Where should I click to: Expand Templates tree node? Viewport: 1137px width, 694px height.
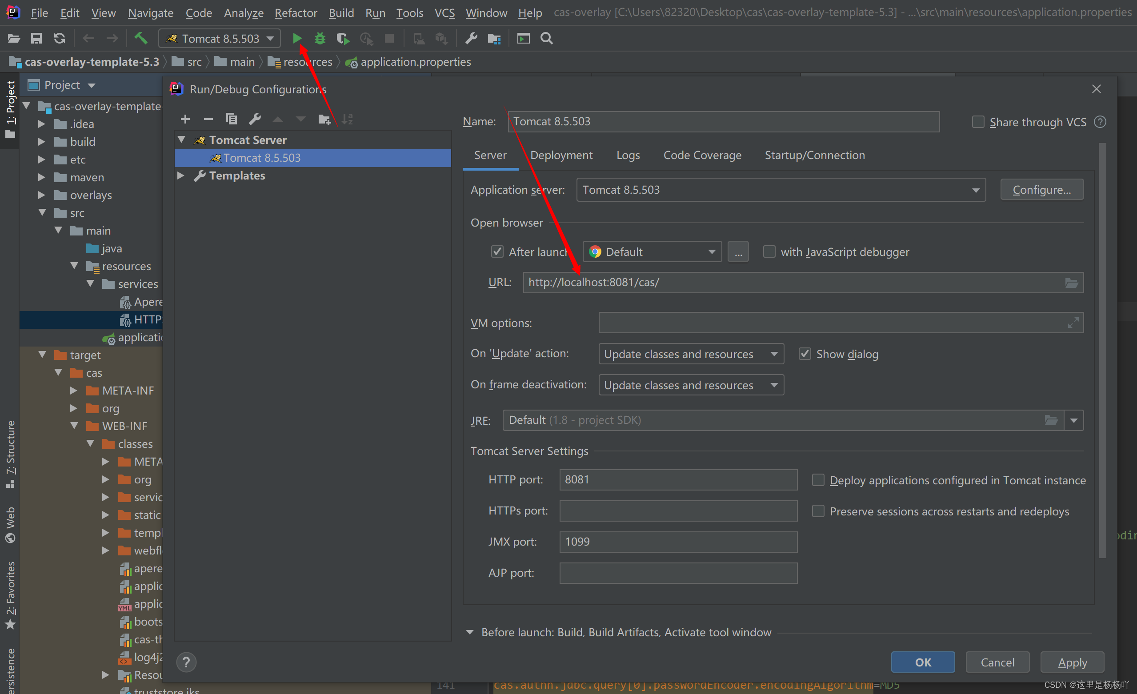pyautogui.click(x=181, y=175)
